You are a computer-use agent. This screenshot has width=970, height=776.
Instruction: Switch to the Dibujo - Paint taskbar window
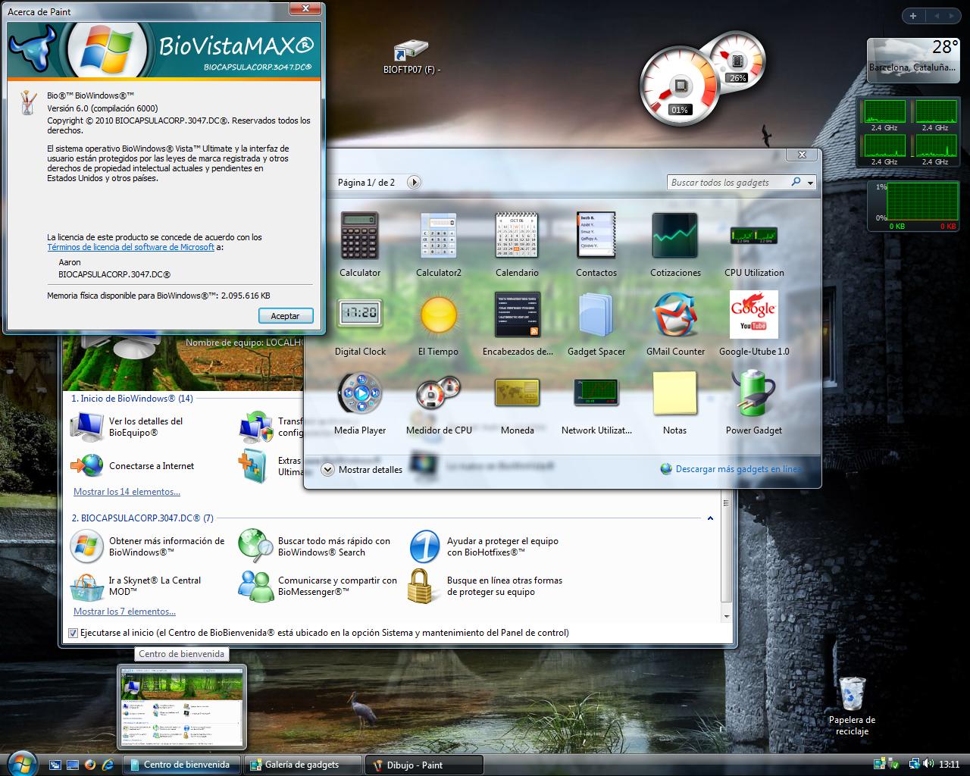coord(424,765)
